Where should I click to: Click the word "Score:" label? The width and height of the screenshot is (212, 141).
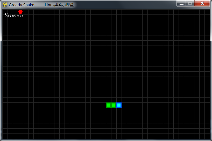pyautogui.click(x=12, y=16)
